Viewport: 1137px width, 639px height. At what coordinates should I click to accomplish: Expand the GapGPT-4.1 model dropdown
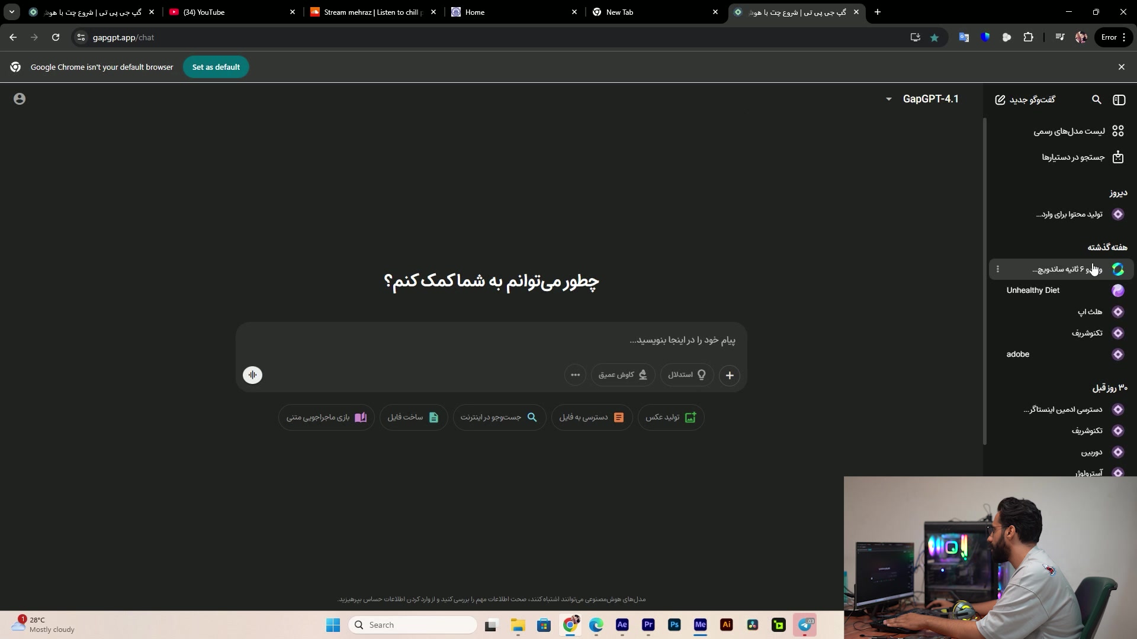889,99
